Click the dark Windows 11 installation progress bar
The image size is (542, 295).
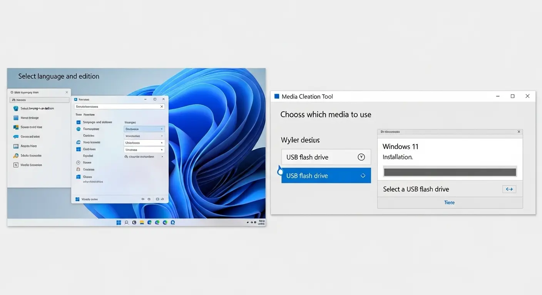tap(450, 172)
